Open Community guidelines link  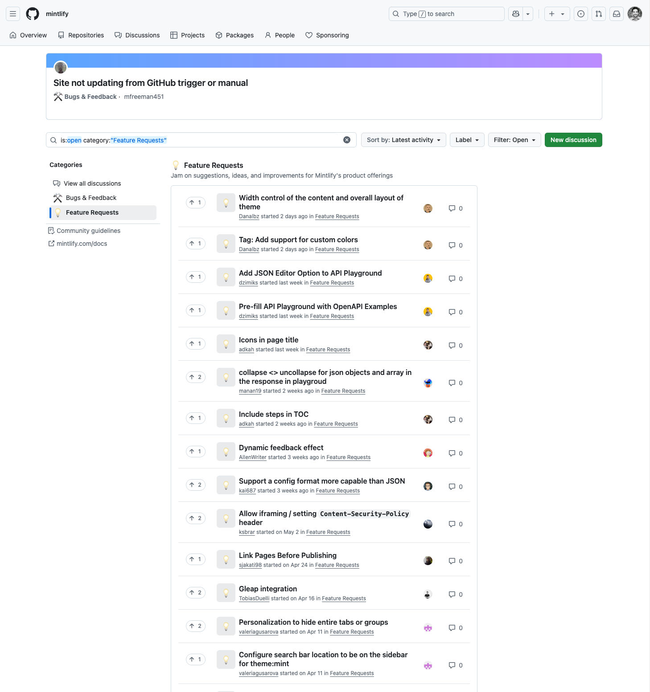pos(84,231)
